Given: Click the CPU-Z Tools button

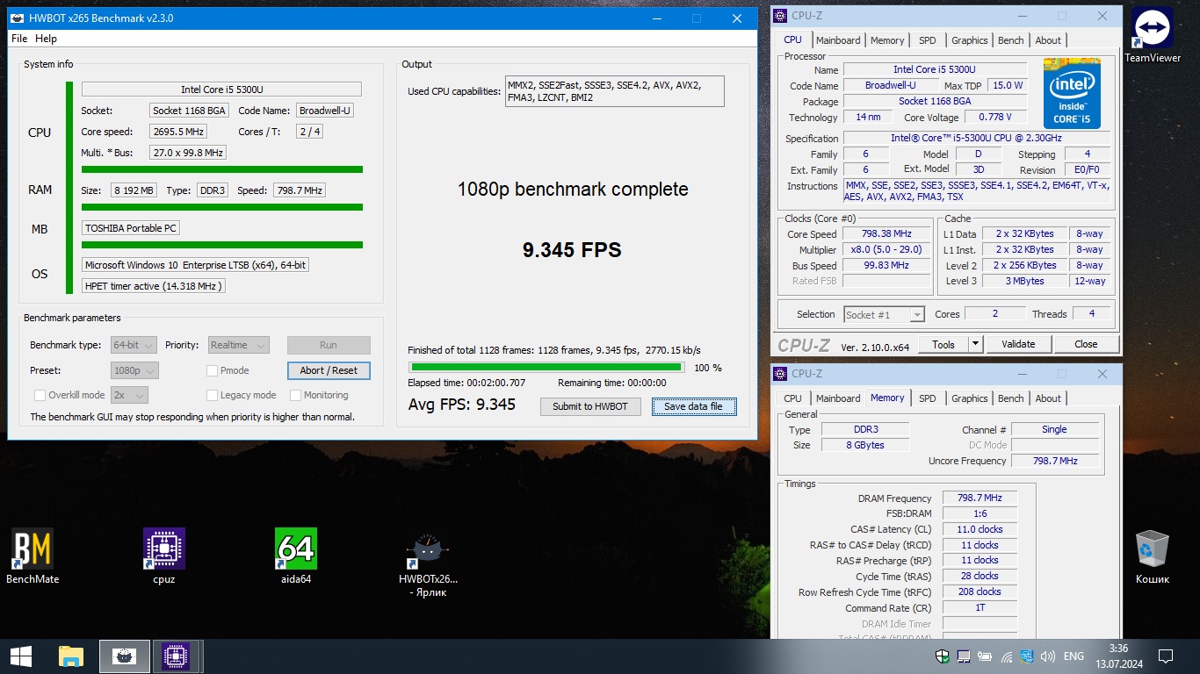Looking at the screenshot, I should pyautogui.click(x=943, y=344).
